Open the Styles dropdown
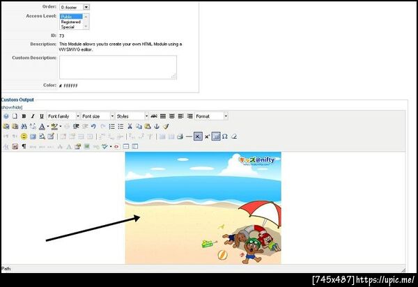Screen dimensions: 418x287 point(132,116)
